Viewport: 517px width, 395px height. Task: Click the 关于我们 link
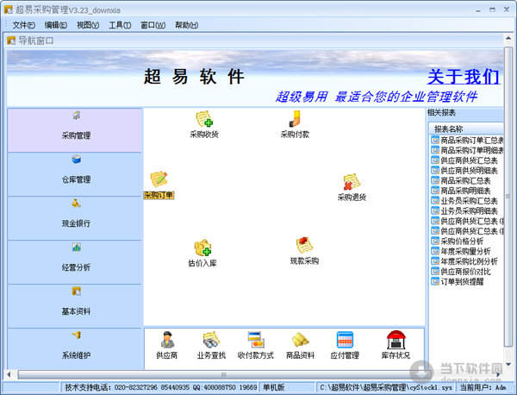(464, 77)
